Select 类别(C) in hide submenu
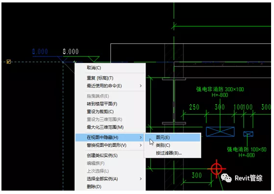This screenshot has width=274, height=194. point(172,145)
